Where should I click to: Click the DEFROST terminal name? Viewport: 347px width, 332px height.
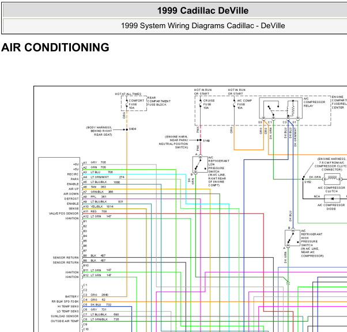(71, 199)
